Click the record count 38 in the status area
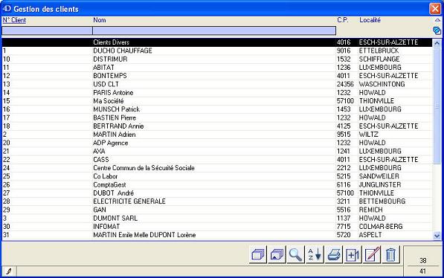The image size is (444, 278). (x=422, y=260)
